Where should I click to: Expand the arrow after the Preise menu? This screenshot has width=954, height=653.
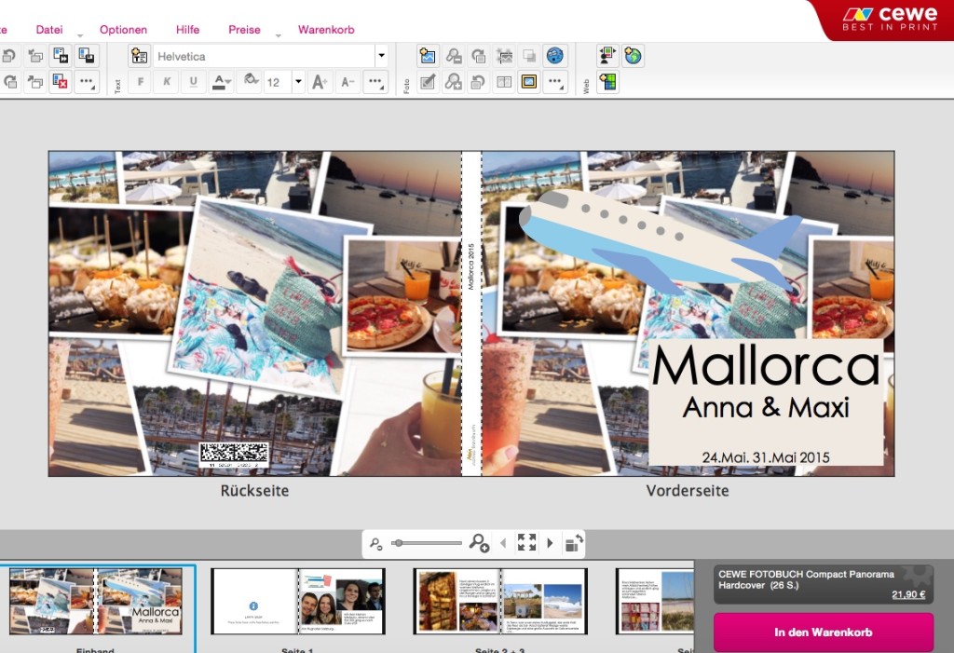tap(278, 35)
